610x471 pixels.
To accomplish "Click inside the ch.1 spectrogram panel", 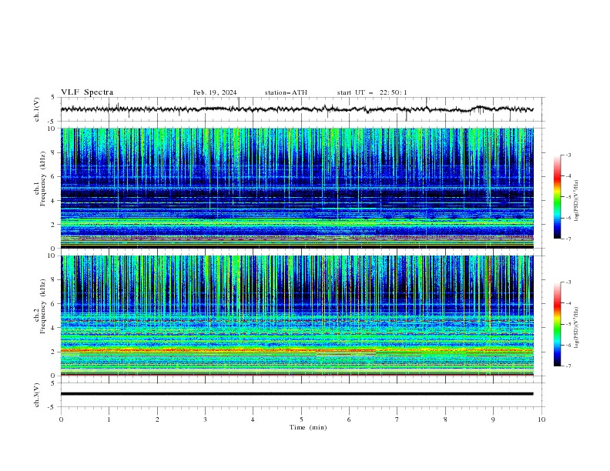I will click(297, 188).
